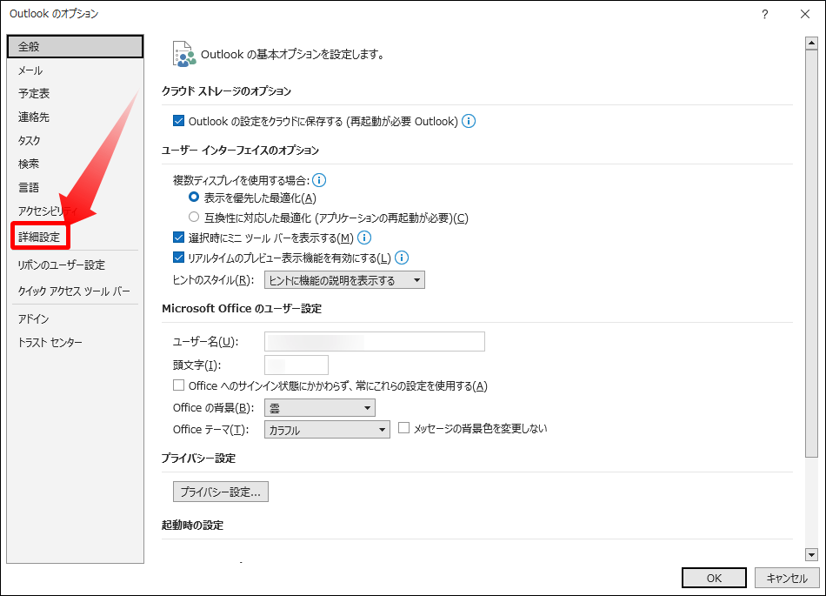Click the Outlook basic options header icon
Image resolution: width=826 pixels, height=596 pixels.
coord(184,54)
